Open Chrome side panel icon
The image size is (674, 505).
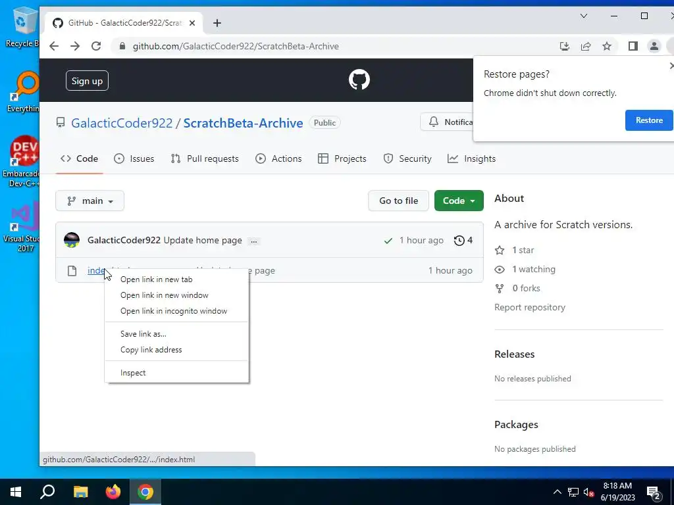point(633,47)
